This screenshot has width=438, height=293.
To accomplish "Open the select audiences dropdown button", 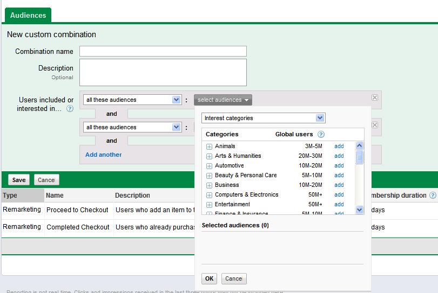I will coord(223,100).
